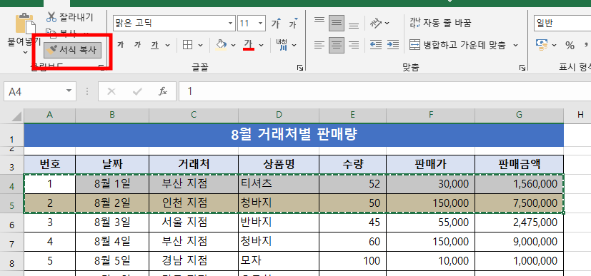Toggle italic formatting (기울임 가)
This screenshot has width=591, height=276.
[x=138, y=45]
